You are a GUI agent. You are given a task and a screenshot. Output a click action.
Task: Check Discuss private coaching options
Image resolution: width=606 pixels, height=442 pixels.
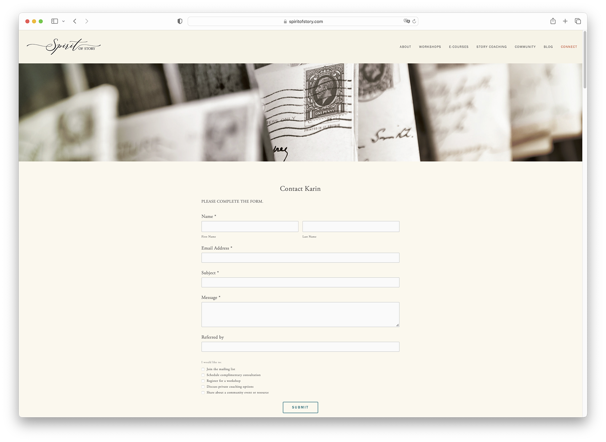[203, 387]
